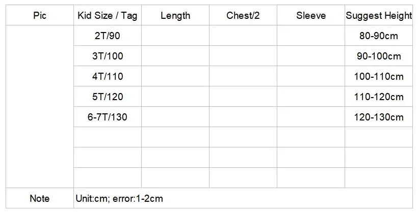This screenshot has width=418, height=215.
Task: Select the 3T/100 size cell
Action: click(108, 56)
